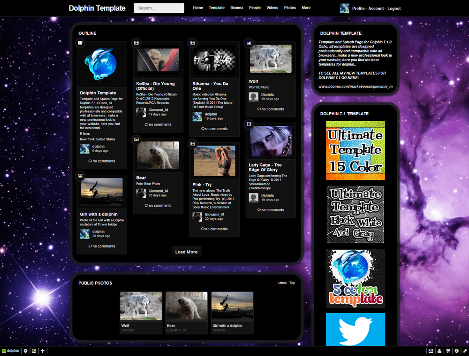Screen dimensions: 469x356
Task: Click video icon badge on Rihanna card
Action: [193, 43]
